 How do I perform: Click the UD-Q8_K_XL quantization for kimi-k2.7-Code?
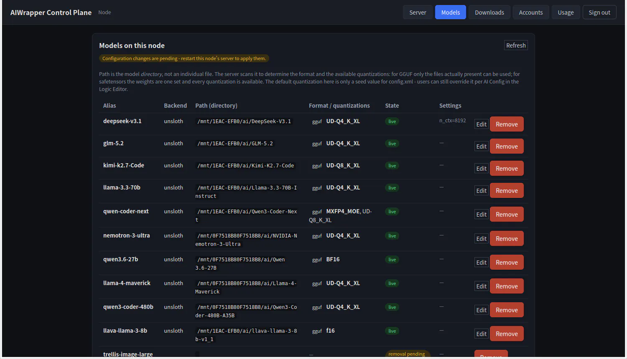pyautogui.click(x=343, y=165)
